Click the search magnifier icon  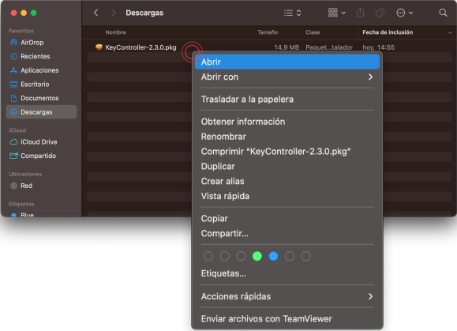click(x=443, y=13)
